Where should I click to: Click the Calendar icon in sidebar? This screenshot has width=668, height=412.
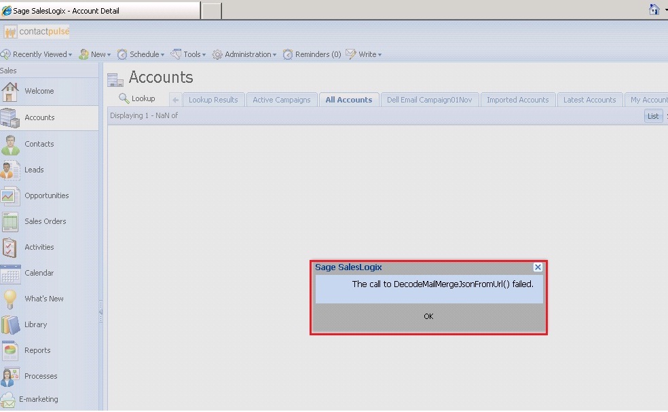(10, 274)
